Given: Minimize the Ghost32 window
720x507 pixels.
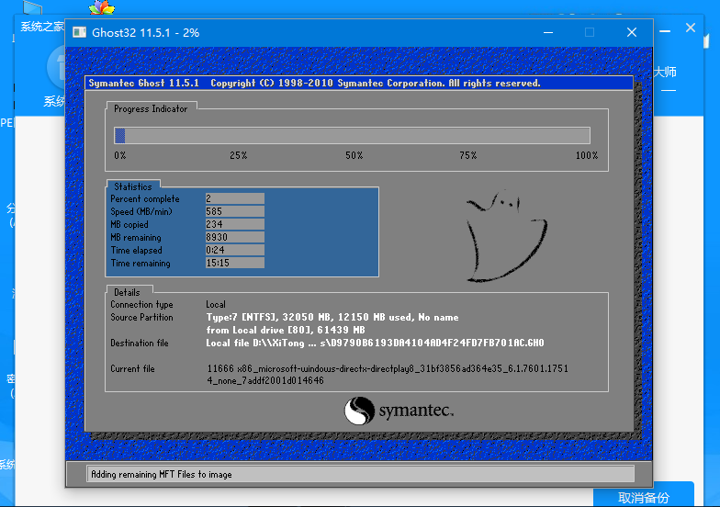Looking at the screenshot, I should (547, 32).
